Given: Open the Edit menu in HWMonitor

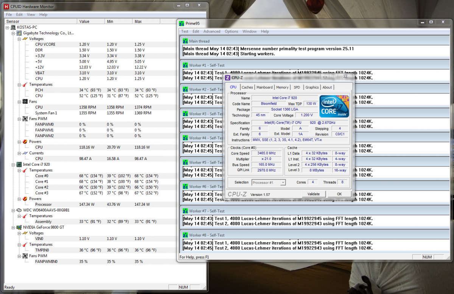Looking at the screenshot, I should 19,15.
